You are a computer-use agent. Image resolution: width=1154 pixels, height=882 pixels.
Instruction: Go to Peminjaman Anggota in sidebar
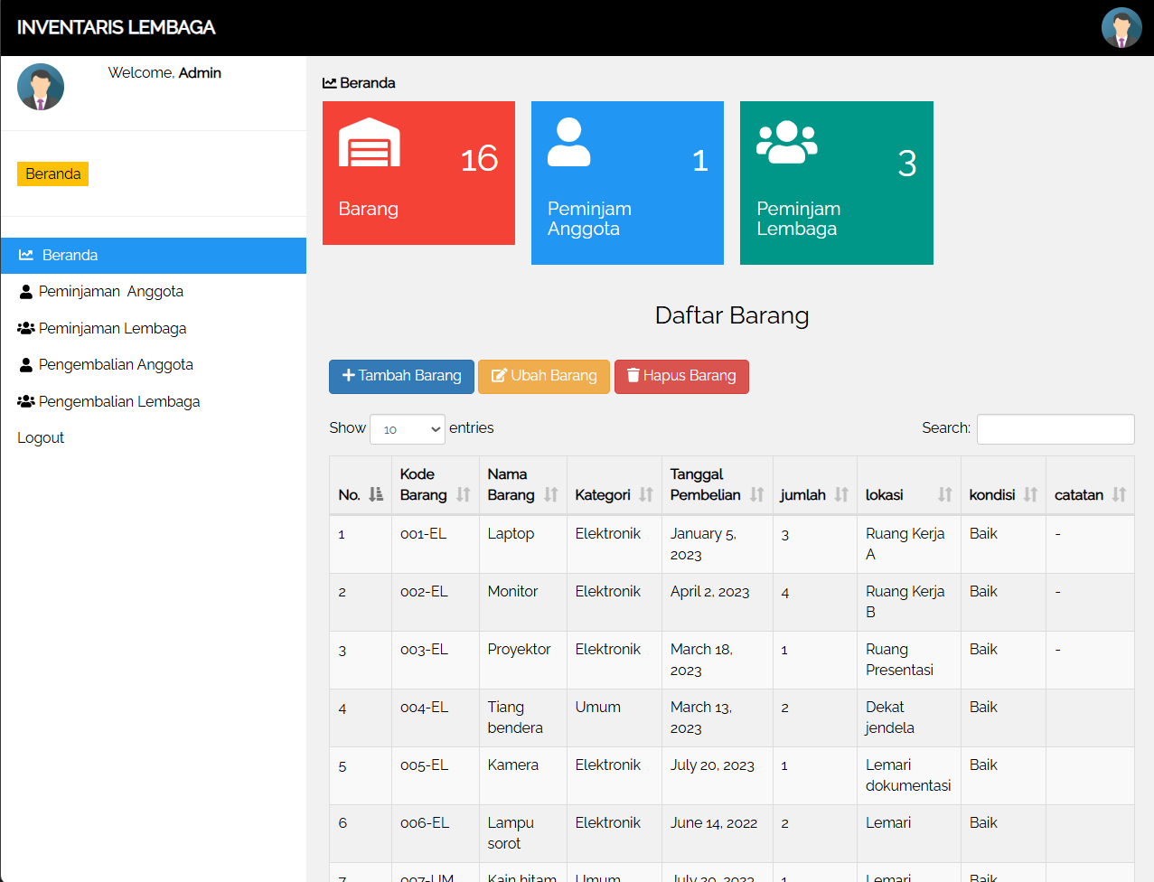110,292
